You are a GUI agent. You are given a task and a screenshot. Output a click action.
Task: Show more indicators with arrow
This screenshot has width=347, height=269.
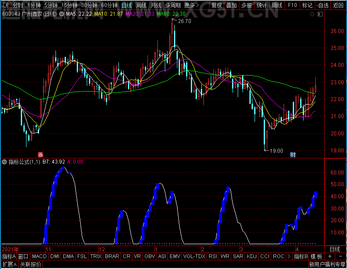289,256
